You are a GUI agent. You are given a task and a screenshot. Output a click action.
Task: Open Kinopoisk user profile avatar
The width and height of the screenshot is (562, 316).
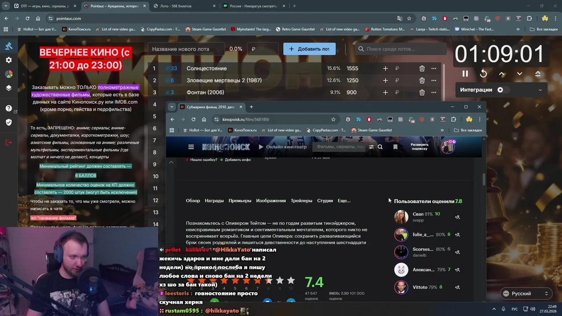point(447,147)
